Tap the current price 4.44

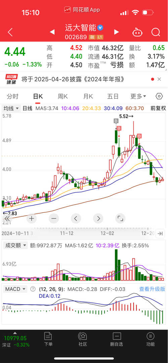[15, 52]
